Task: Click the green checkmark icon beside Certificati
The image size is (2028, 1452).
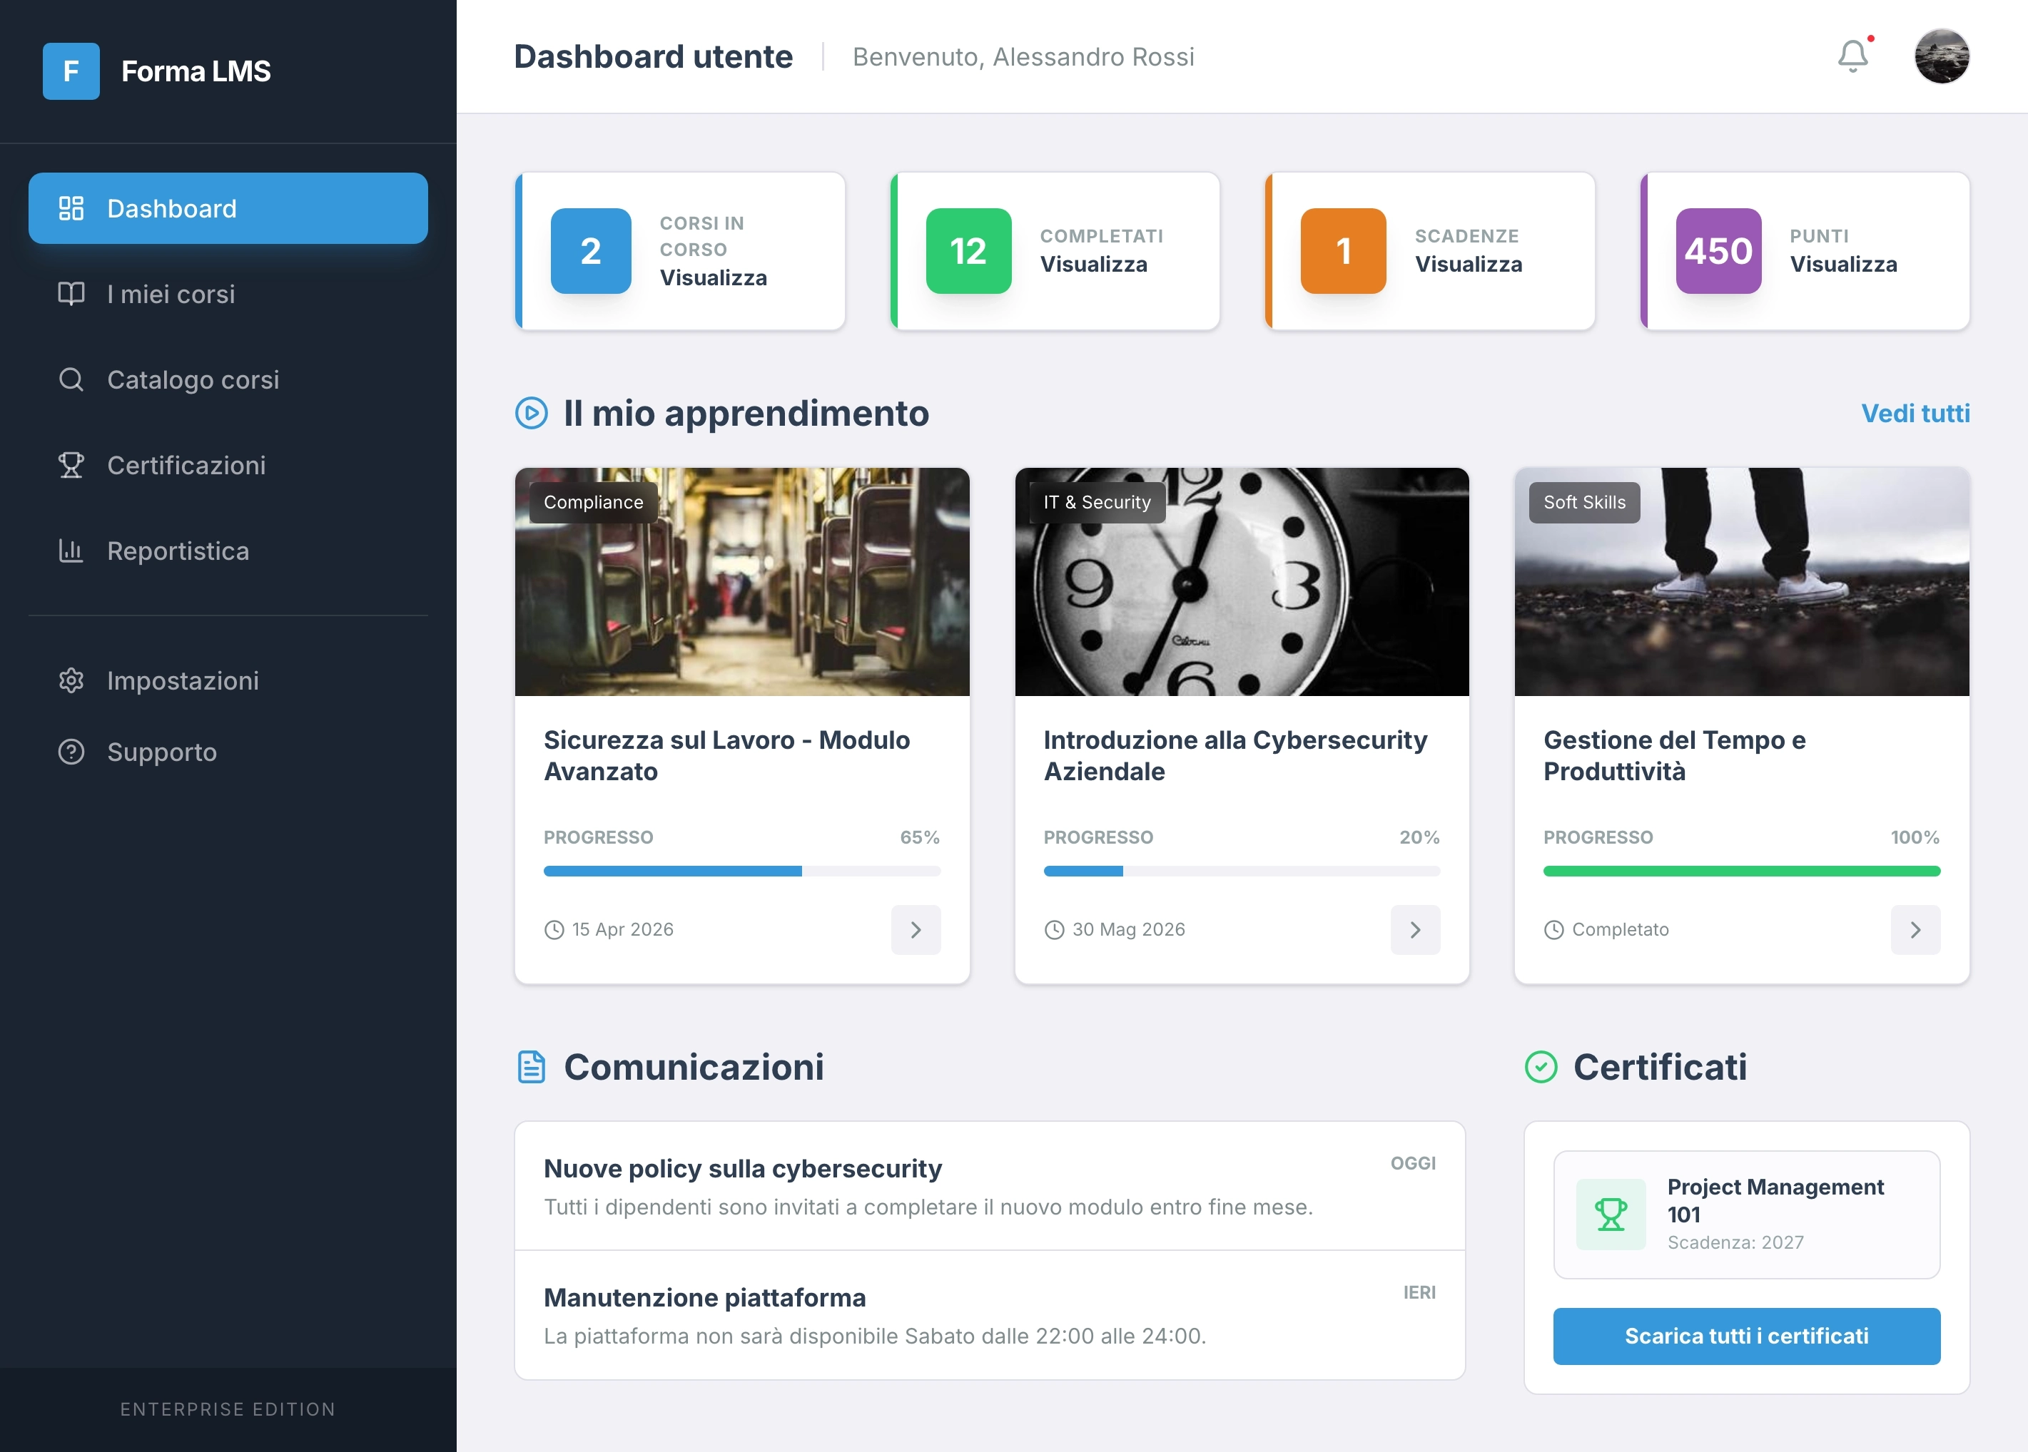Action: pos(1541,1067)
